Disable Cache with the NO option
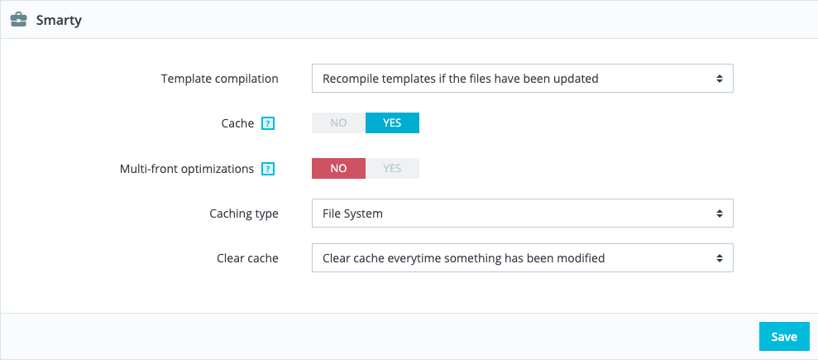 338,122
